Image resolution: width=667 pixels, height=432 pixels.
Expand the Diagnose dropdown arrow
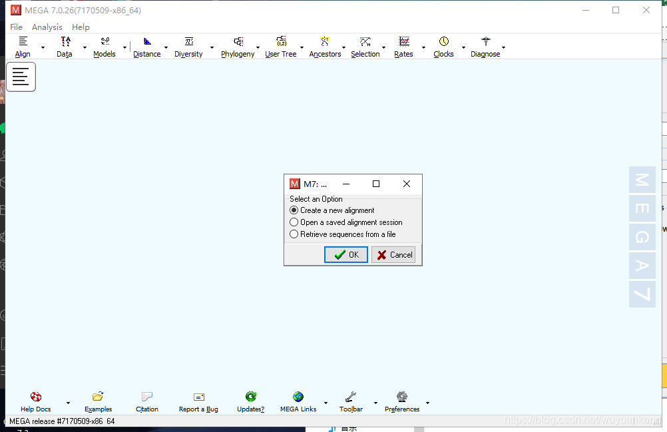[504, 48]
